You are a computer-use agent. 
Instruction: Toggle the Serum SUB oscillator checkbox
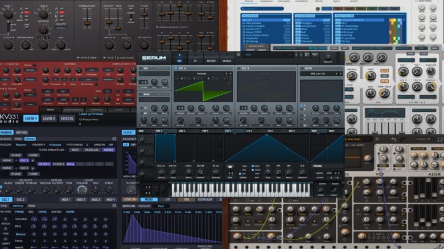pyautogui.click(x=141, y=68)
